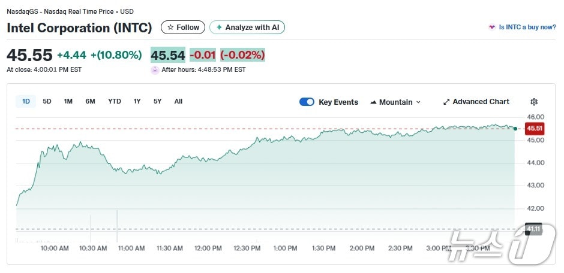Click the 41.11 previous close label
This screenshot has height=273, width=564.
533,229
